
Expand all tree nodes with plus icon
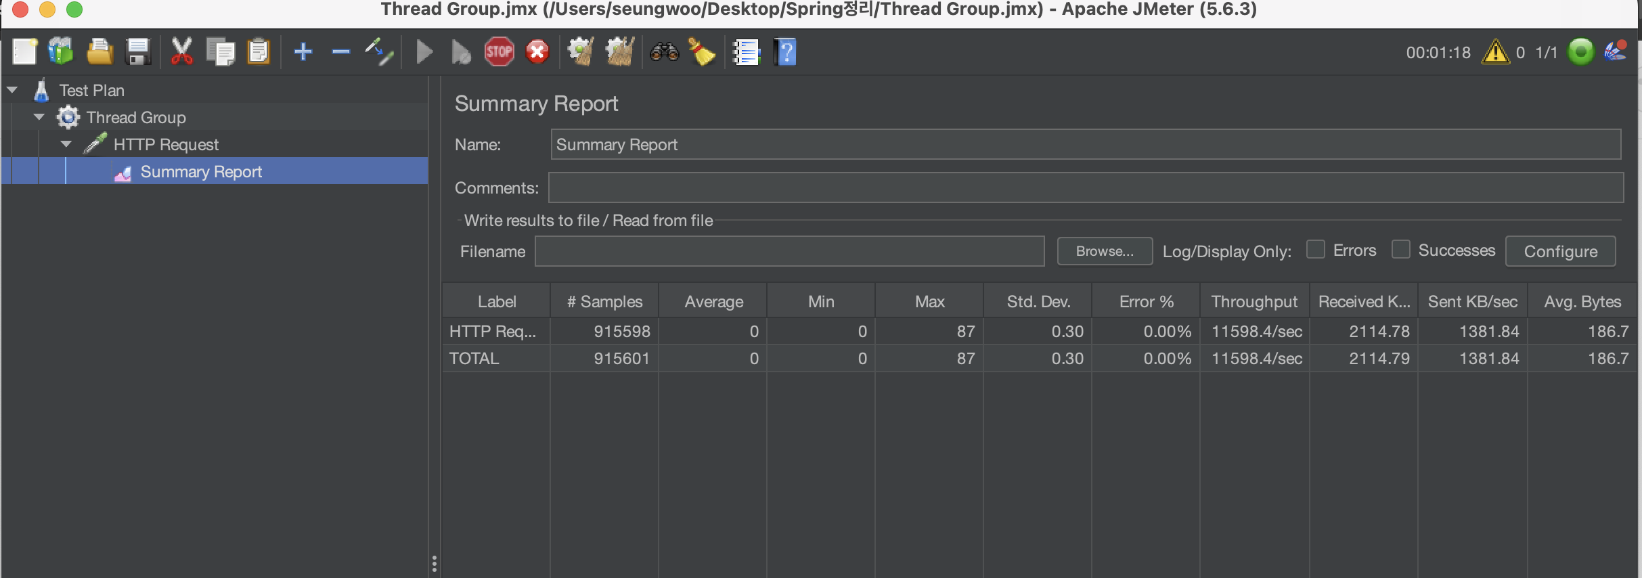point(303,51)
